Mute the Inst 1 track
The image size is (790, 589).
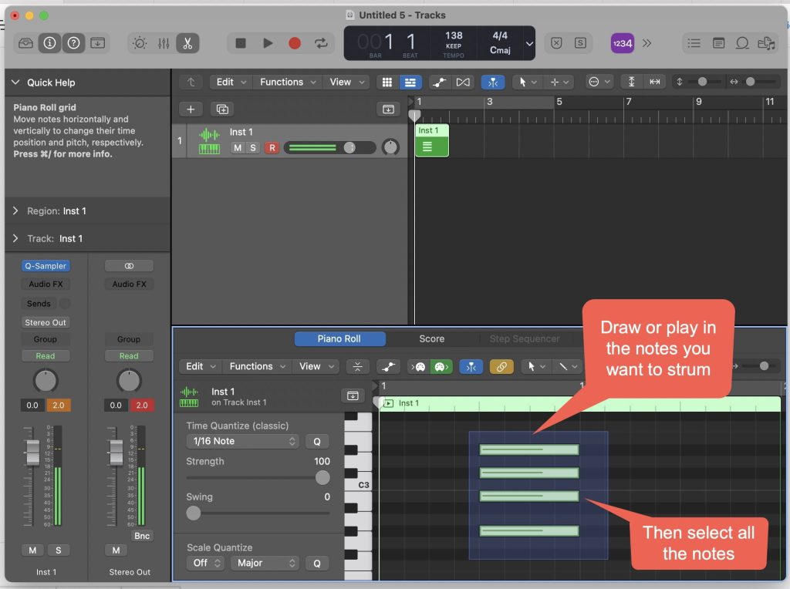238,148
